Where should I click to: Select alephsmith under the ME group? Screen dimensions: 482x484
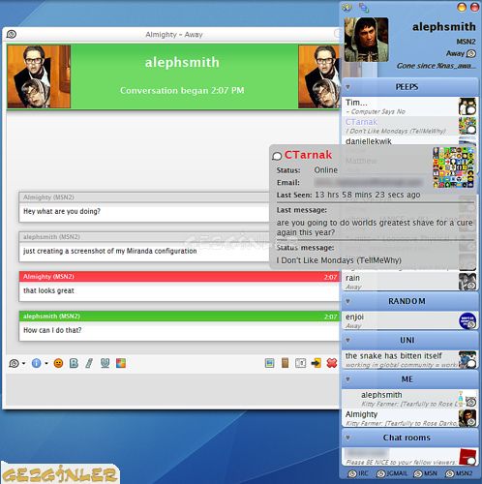pos(409,399)
